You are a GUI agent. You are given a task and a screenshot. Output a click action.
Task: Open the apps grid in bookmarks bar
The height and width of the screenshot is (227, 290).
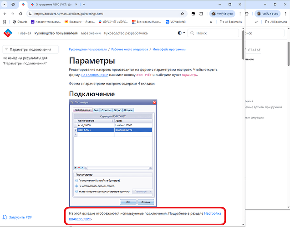click(5, 22)
